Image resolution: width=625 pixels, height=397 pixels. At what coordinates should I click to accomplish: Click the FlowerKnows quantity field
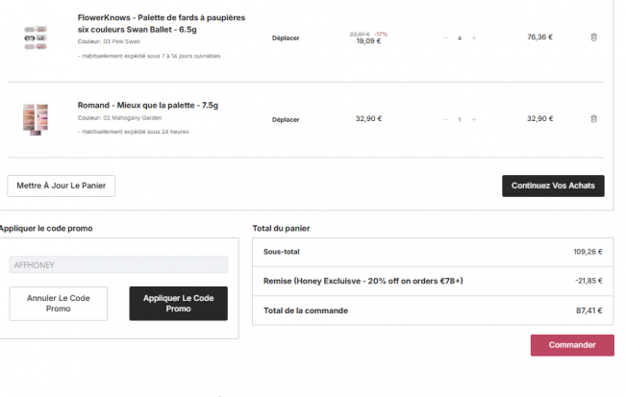pos(460,37)
